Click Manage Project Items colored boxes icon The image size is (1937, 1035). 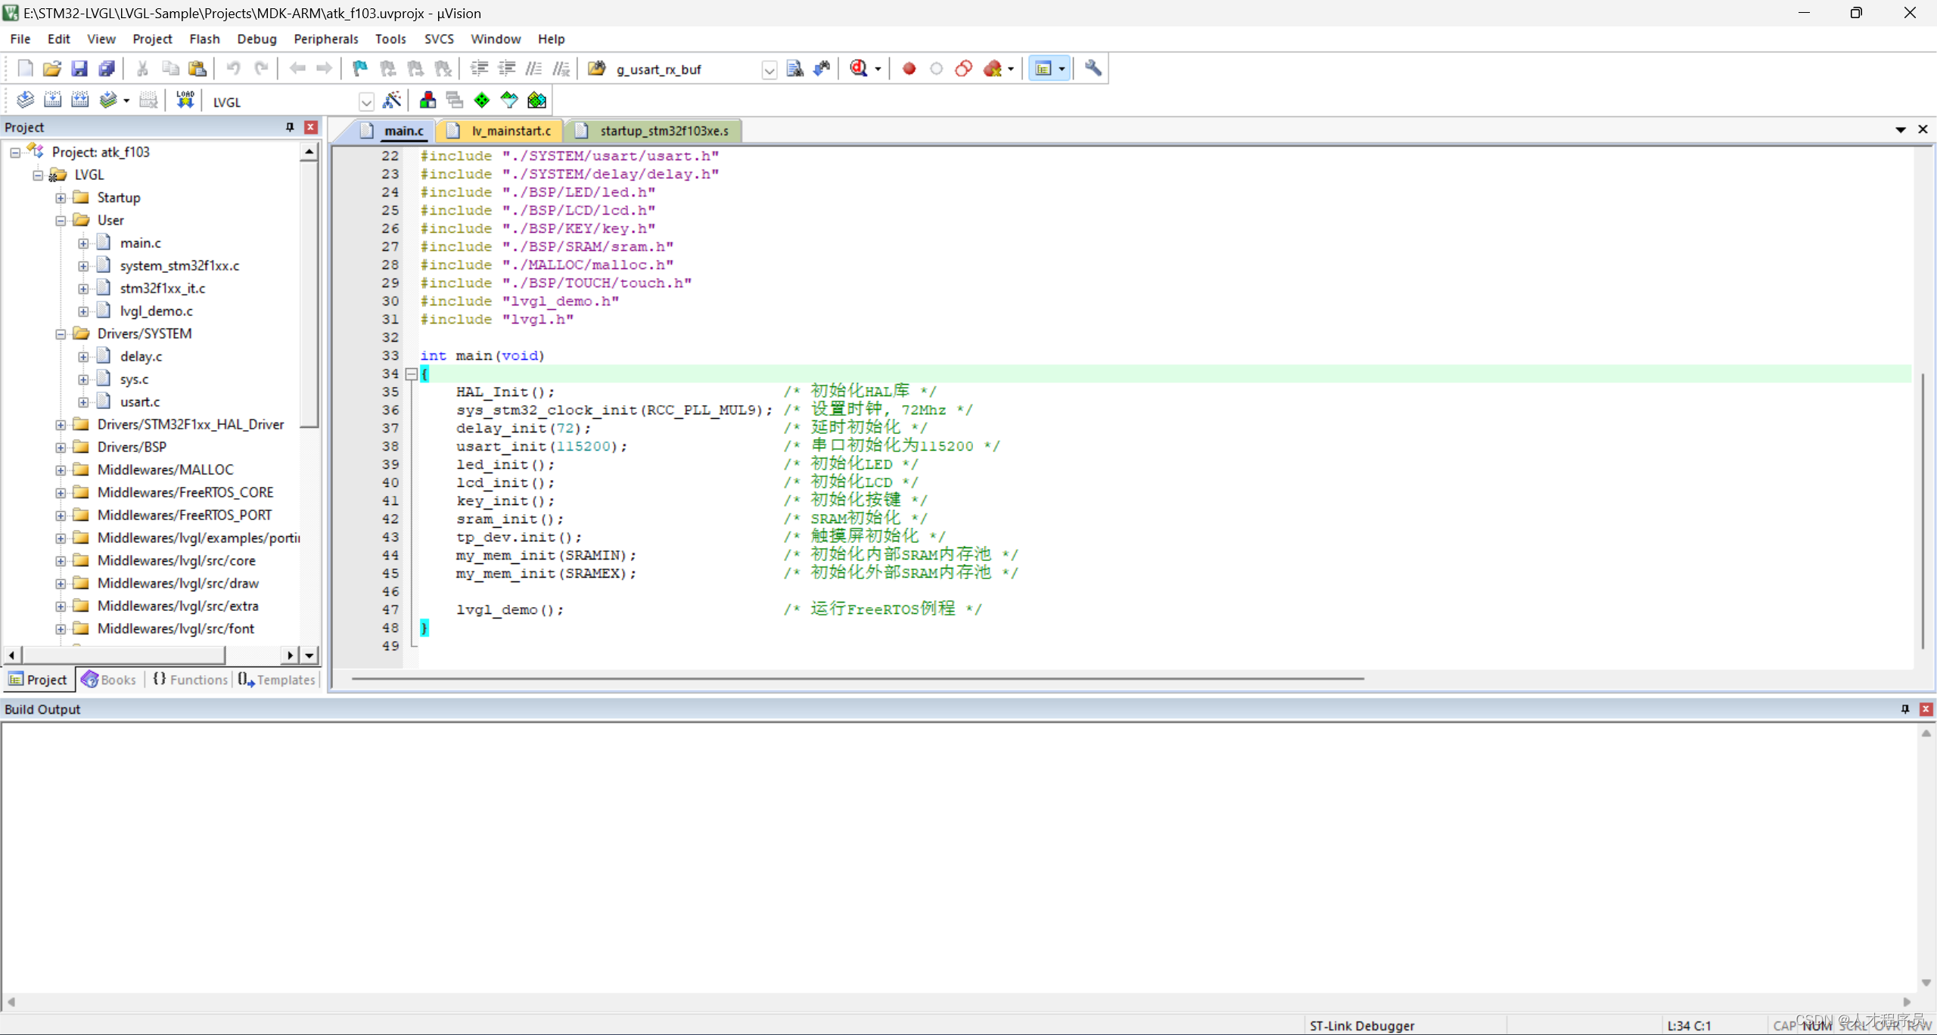tap(428, 100)
